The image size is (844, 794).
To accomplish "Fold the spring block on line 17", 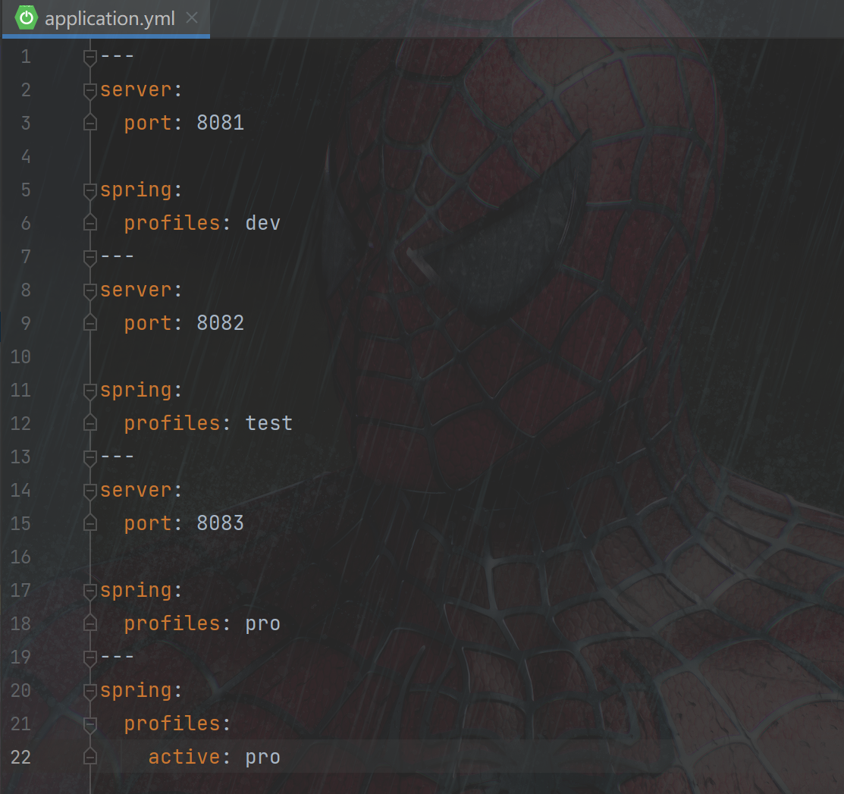I will tap(90, 590).
